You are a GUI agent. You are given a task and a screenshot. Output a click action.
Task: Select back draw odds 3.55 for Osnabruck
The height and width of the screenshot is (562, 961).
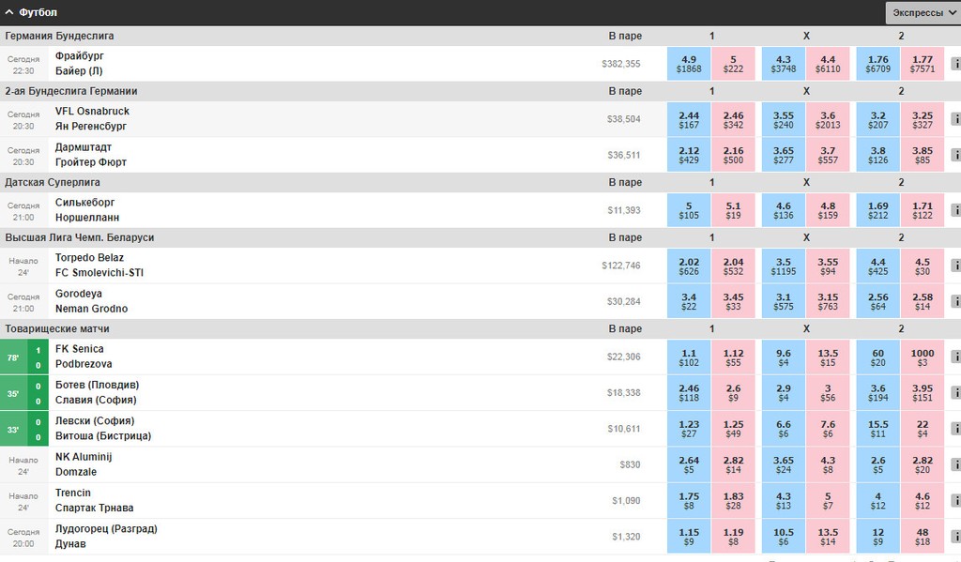coord(784,119)
